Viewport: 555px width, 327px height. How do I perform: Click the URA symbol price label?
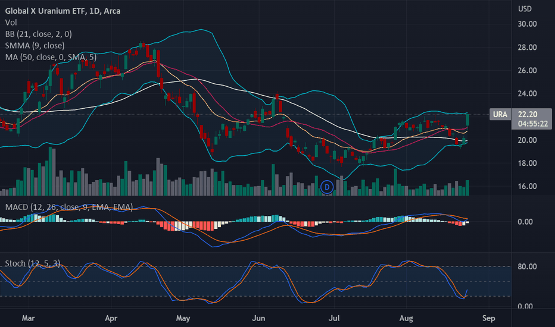(500, 114)
